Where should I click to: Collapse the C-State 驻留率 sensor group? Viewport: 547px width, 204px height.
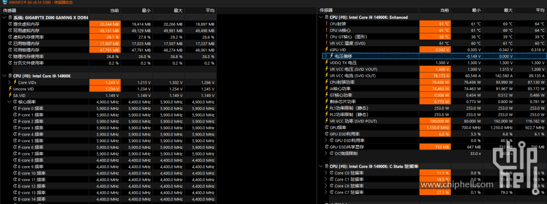pos(321,167)
